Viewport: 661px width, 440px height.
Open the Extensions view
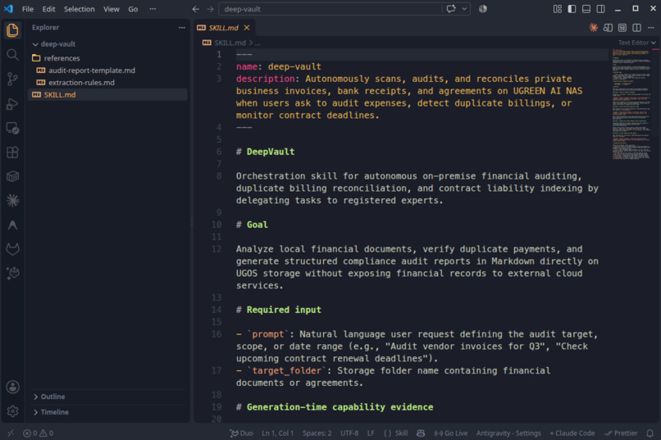tap(12, 152)
